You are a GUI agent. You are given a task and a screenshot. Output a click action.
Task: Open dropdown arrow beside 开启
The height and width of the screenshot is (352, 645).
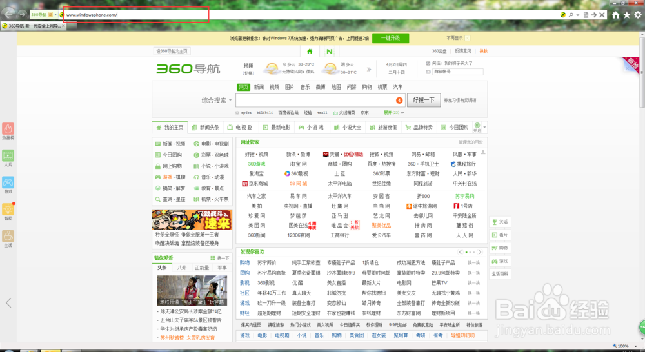484,128
